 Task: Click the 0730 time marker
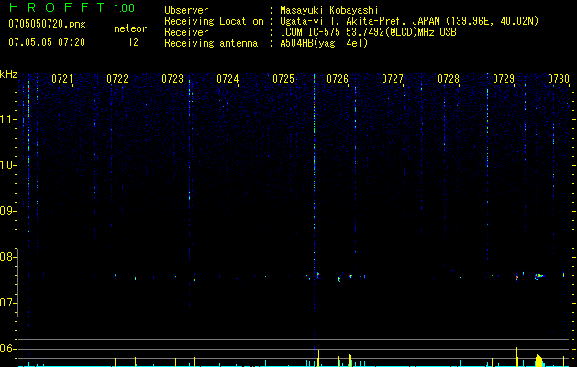[x=559, y=79]
